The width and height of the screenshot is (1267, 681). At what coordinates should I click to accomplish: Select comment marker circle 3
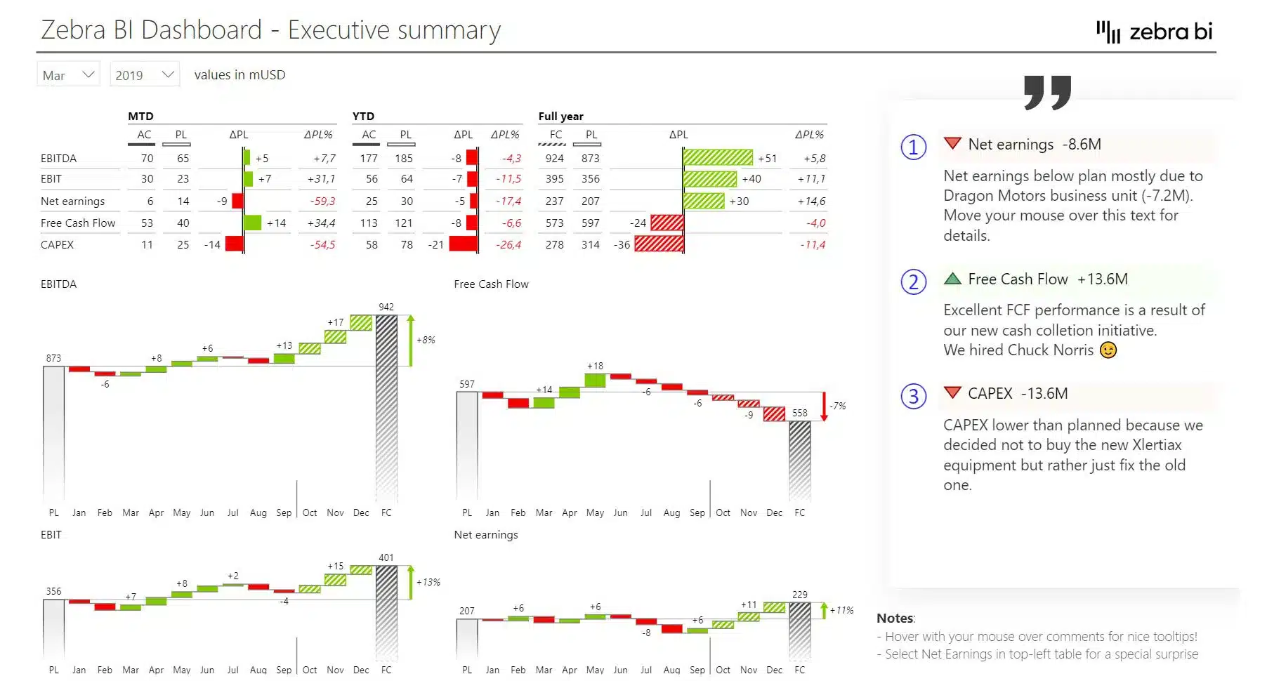point(913,396)
